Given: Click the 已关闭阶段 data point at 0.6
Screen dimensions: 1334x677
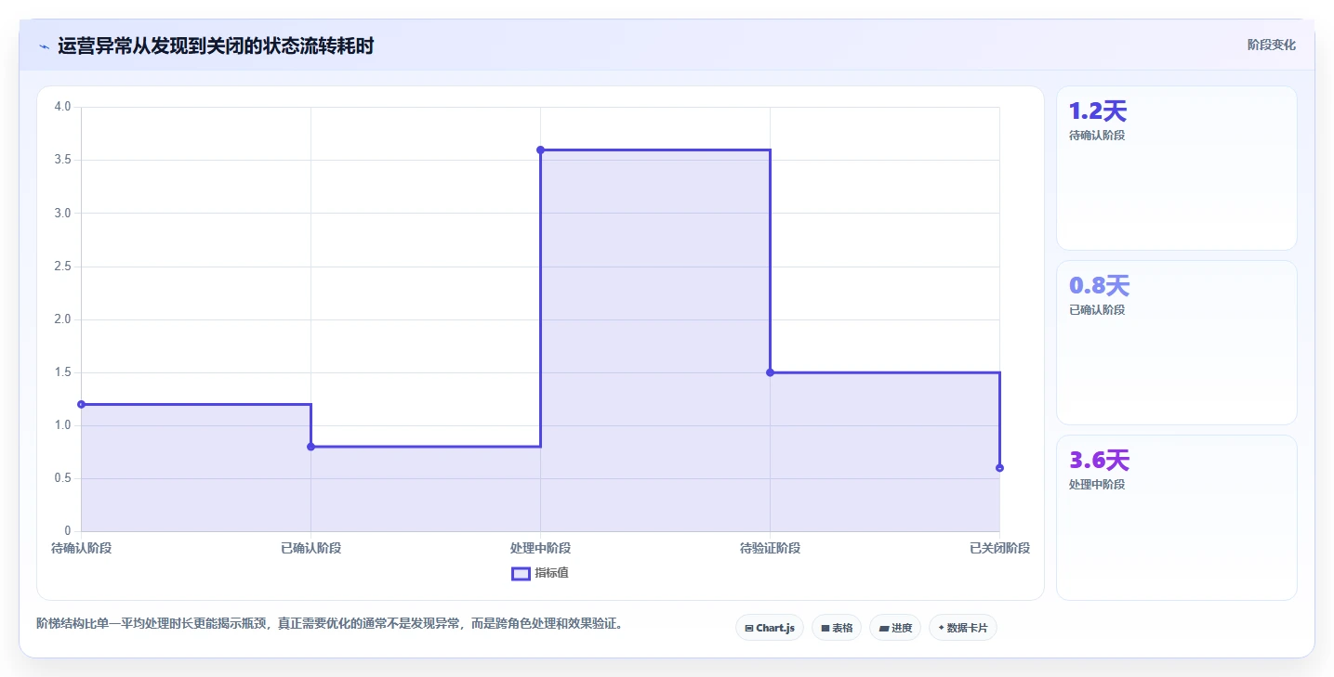Looking at the screenshot, I should [999, 468].
